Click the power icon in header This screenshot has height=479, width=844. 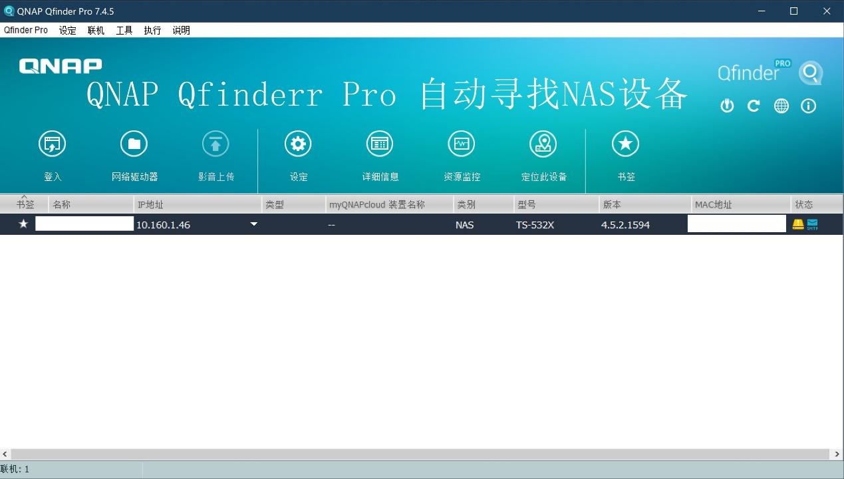tap(727, 106)
